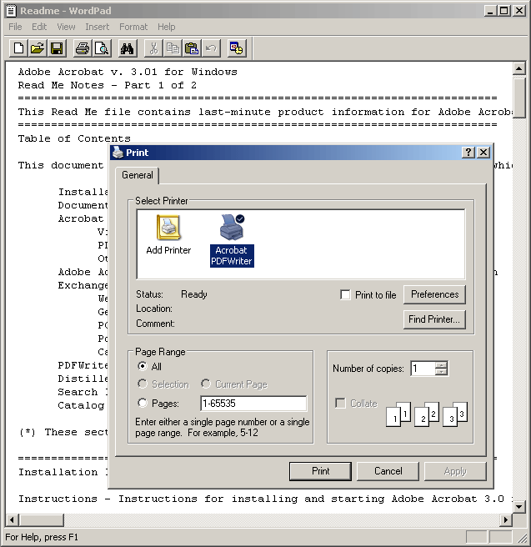The width and height of the screenshot is (531, 547).
Task: Minimize the WordPad window
Action: coord(490,11)
